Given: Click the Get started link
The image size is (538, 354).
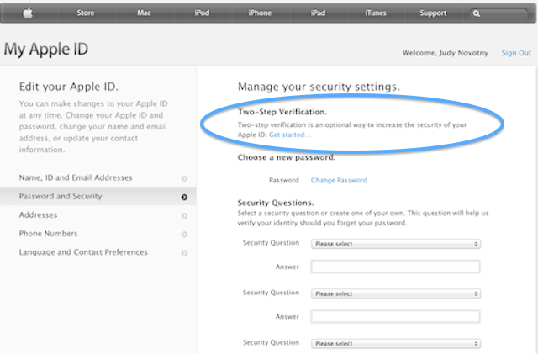Looking at the screenshot, I should 290,135.
